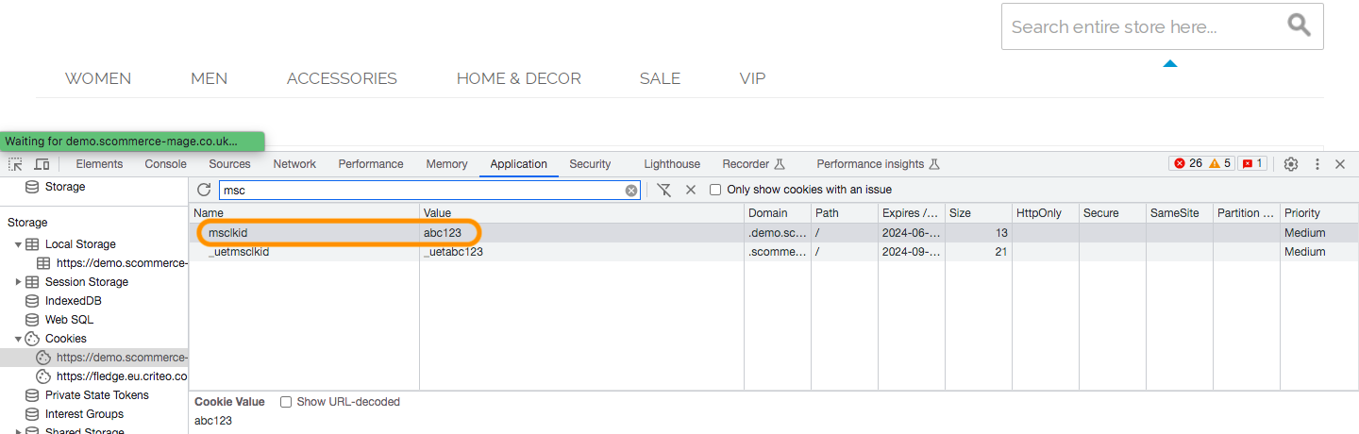The width and height of the screenshot is (1359, 434).
Task: Toggle the device toolbar icon
Action: (x=42, y=164)
